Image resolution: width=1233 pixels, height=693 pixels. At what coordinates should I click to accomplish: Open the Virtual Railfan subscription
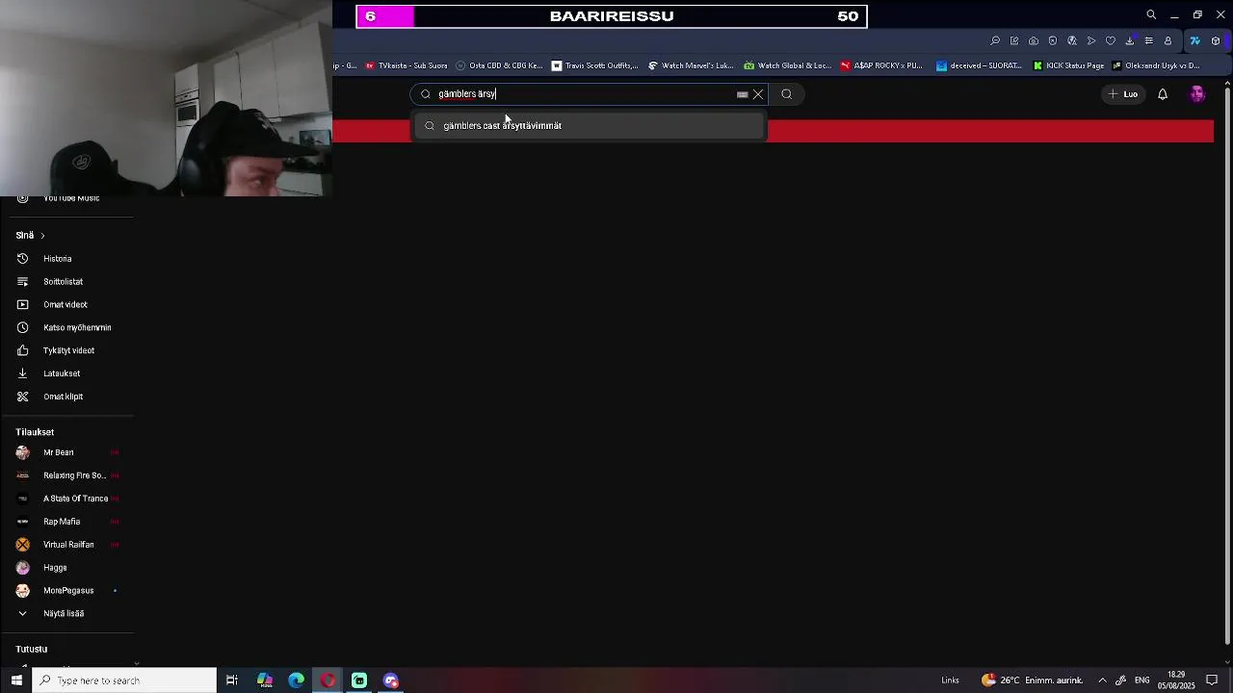click(x=66, y=545)
